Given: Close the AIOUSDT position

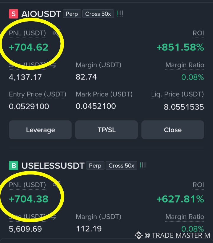Looking at the screenshot, I should pyautogui.click(x=173, y=130).
